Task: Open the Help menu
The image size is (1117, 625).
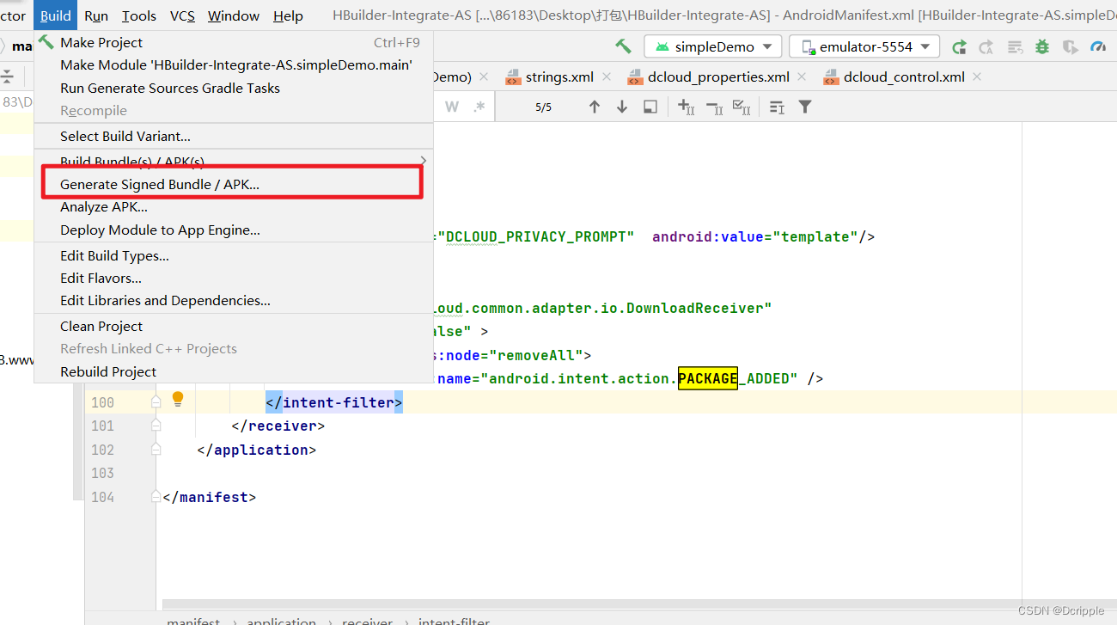Action: [288, 15]
